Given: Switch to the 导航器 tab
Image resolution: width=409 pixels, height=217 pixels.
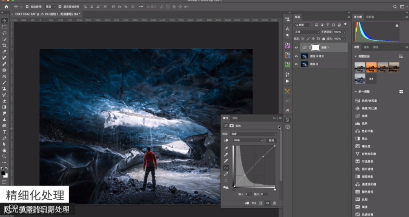Looking at the screenshot, I should pyautogui.click(x=370, y=17).
